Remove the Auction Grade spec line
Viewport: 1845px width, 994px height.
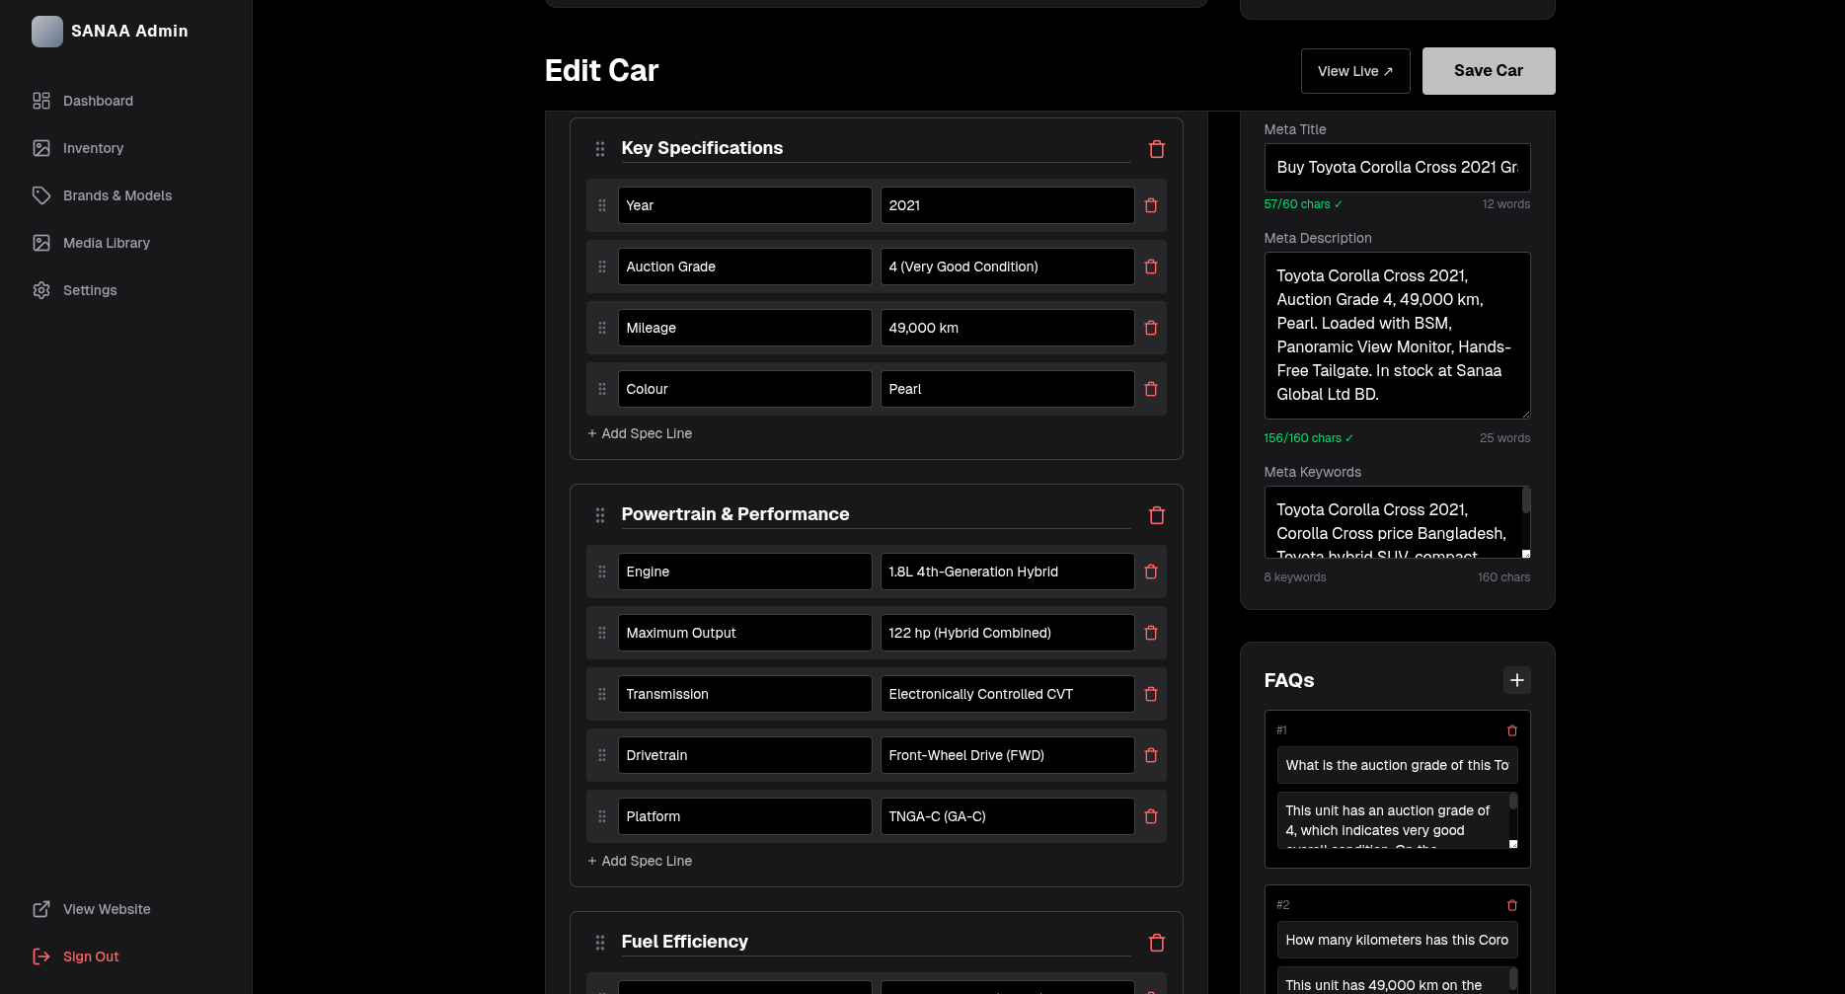click(1150, 267)
